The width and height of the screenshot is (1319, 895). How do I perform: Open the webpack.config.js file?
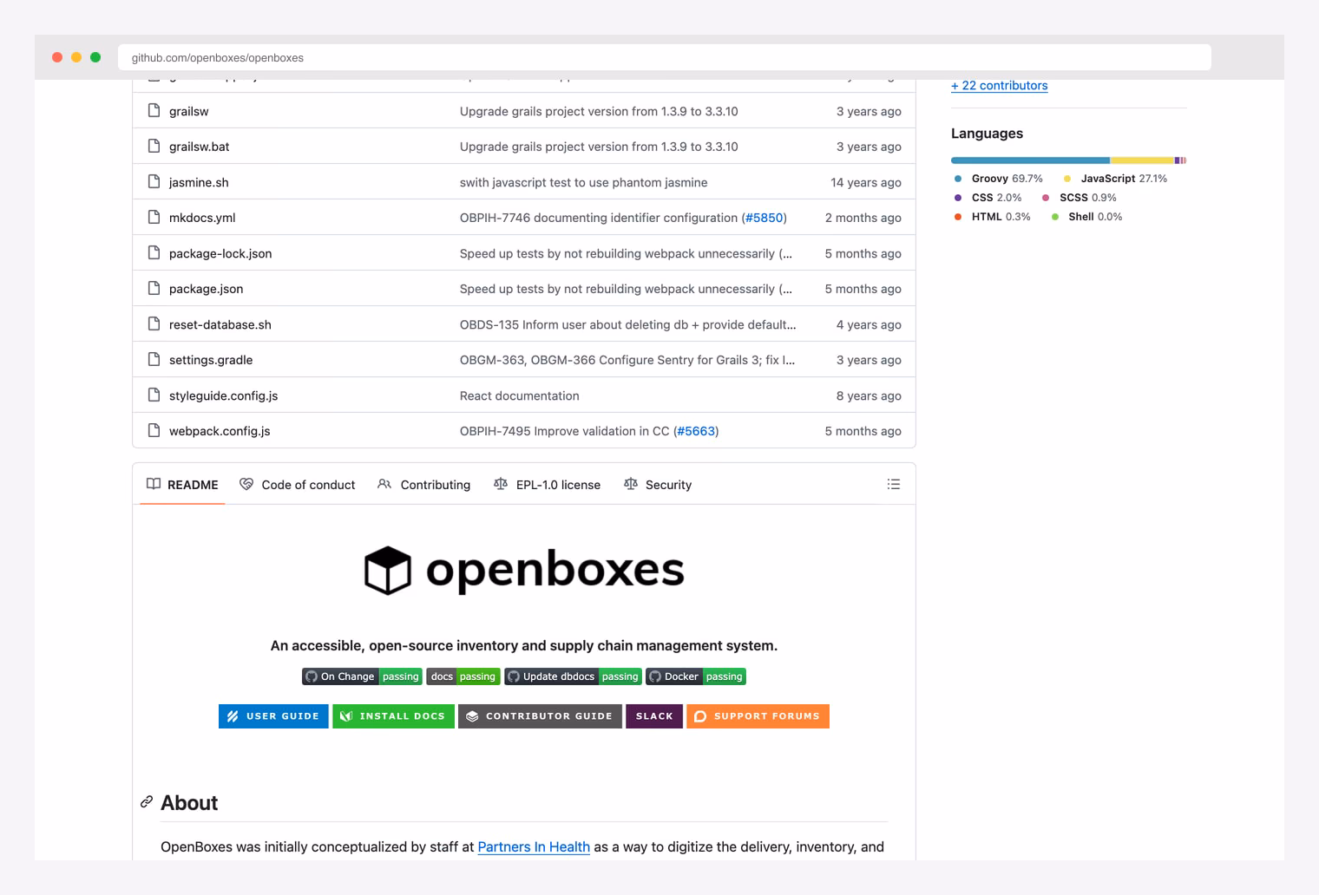coord(220,431)
